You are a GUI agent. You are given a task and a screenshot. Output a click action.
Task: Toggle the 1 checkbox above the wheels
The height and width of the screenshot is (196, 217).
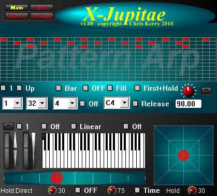tap(19, 127)
